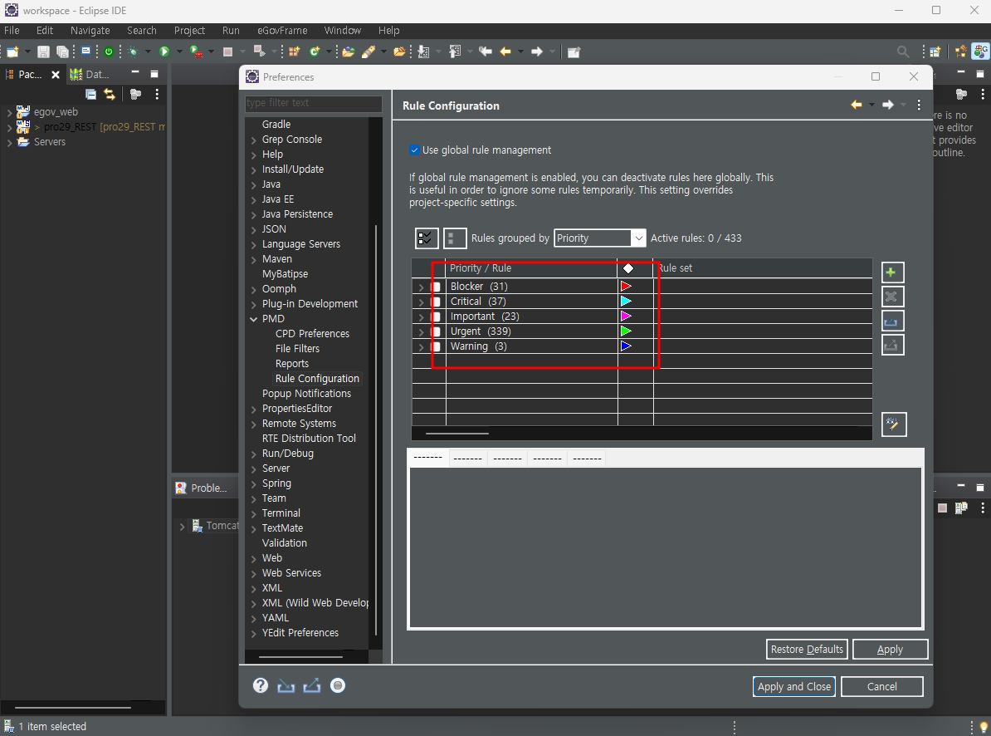
Task: Click the green Urgent priority marker
Action: (626, 331)
